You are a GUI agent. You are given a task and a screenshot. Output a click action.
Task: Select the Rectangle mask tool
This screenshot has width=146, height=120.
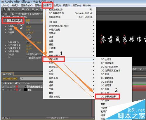33,9
